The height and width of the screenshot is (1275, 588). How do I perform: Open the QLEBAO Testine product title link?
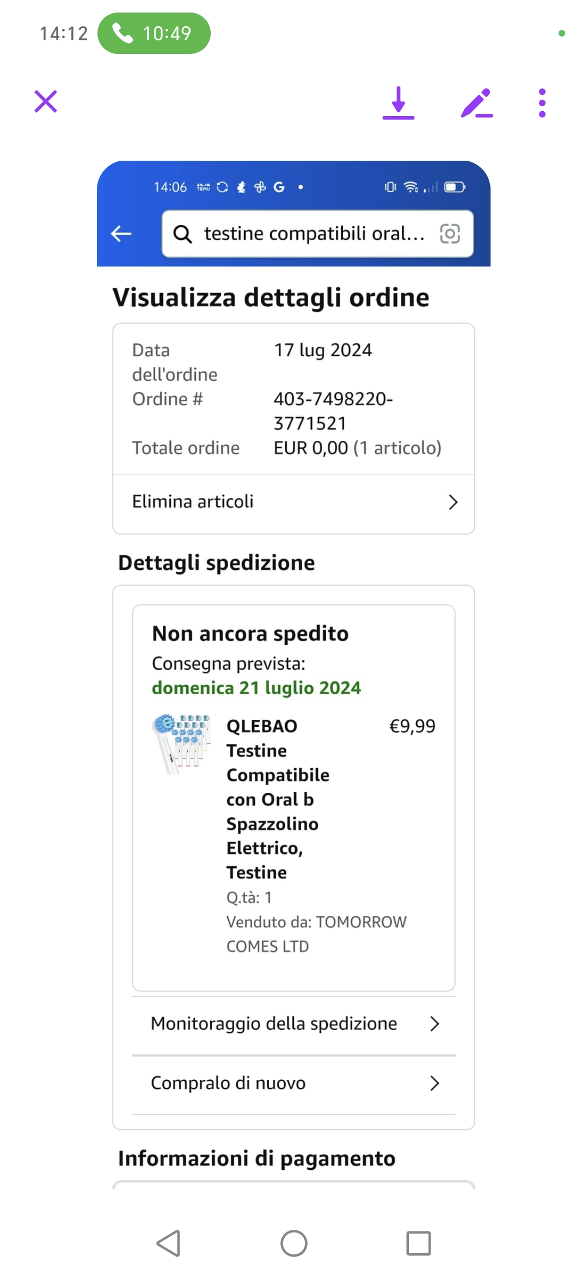click(278, 799)
